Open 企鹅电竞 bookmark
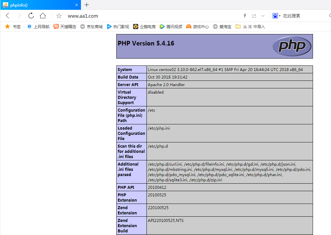331x235 pixels. coord(145,27)
